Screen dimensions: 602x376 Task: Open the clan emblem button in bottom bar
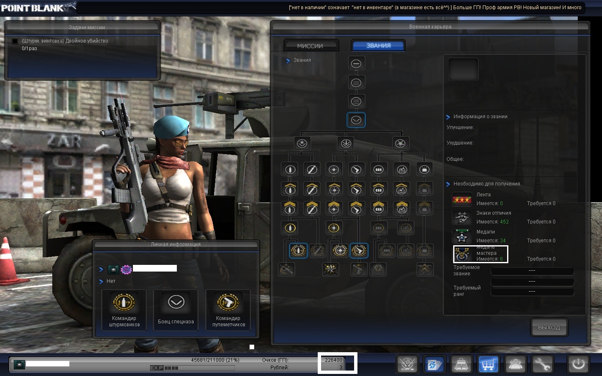pos(407,364)
